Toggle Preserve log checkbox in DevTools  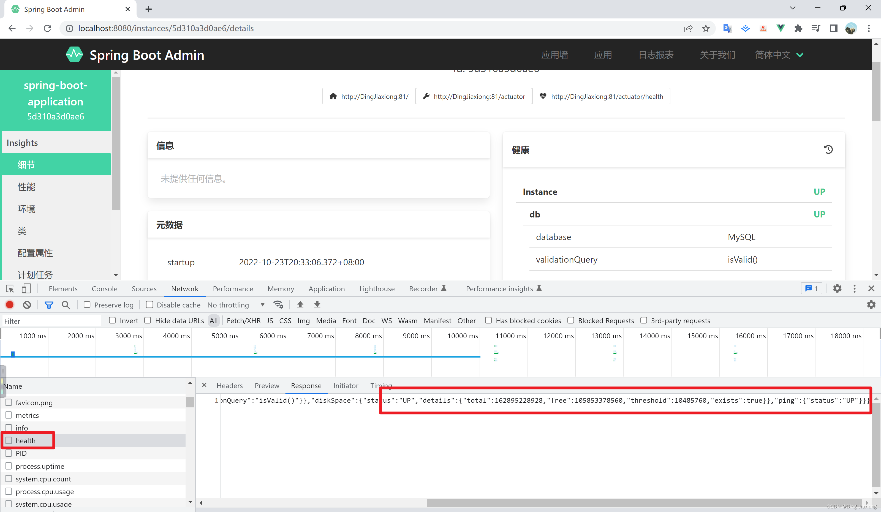tap(86, 305)
